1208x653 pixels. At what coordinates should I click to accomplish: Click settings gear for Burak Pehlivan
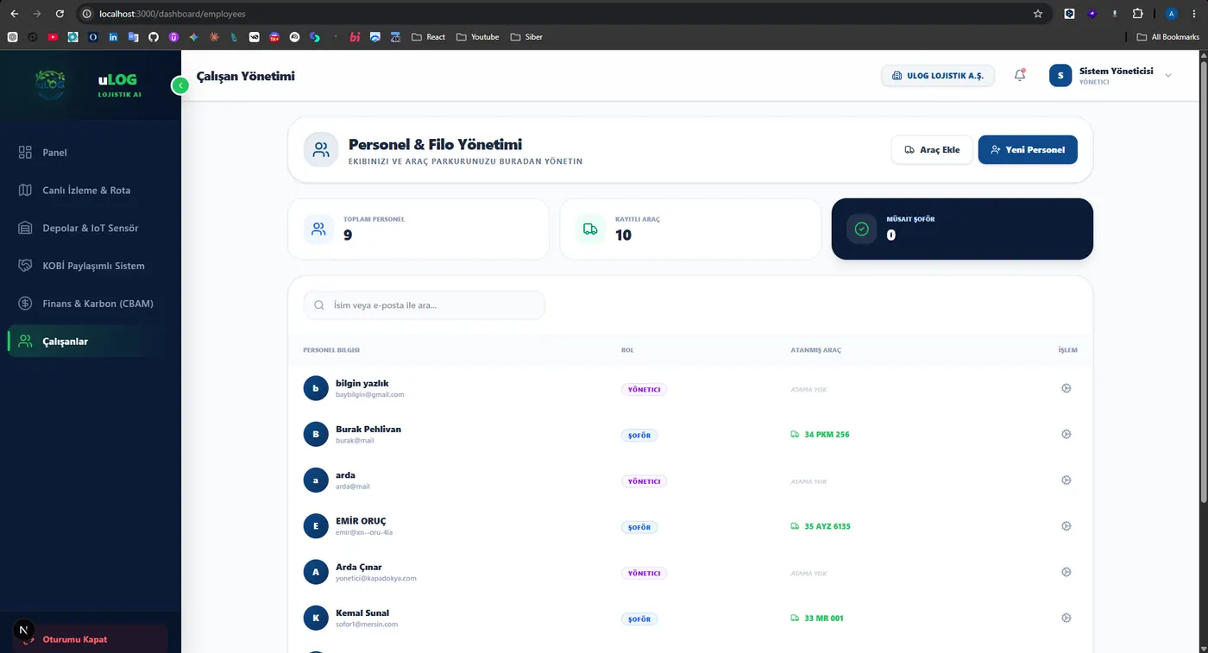(x=1066, y=434)
